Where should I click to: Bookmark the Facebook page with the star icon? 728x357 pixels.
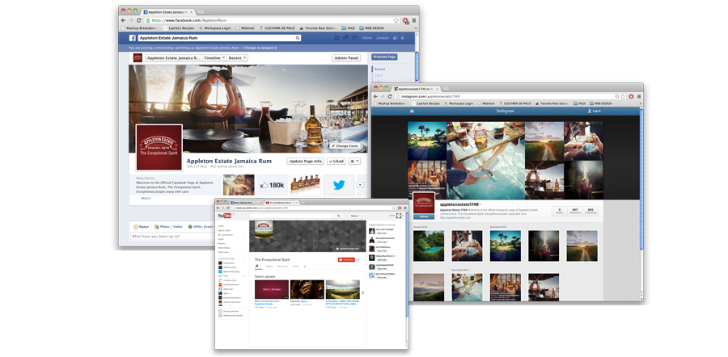(x=396, y=20)
